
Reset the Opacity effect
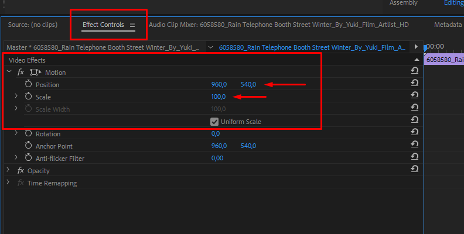coord(415,168)
